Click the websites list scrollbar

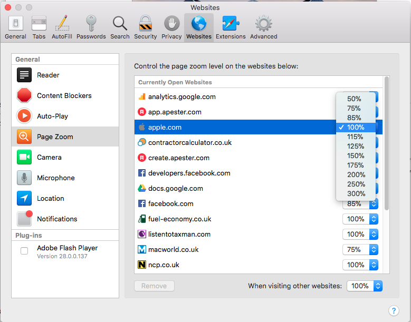[386, 143]
